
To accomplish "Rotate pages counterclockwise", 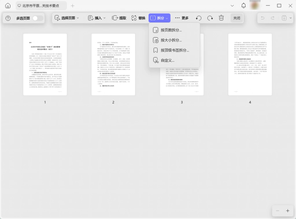I will point(199,18).
